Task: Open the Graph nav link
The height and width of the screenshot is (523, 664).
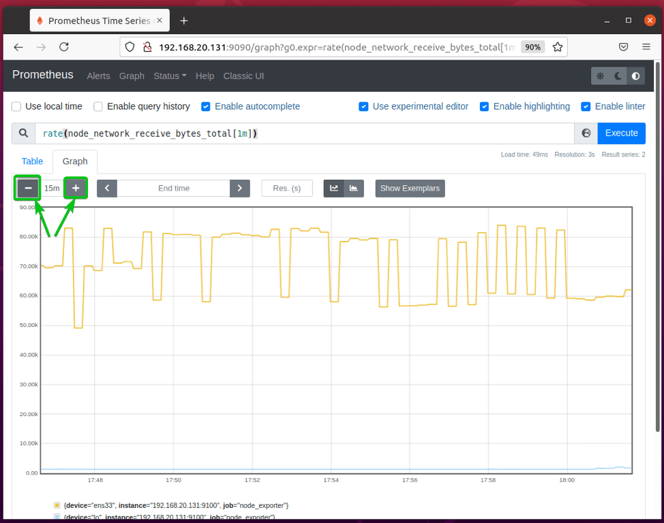Action: [132, 76]
